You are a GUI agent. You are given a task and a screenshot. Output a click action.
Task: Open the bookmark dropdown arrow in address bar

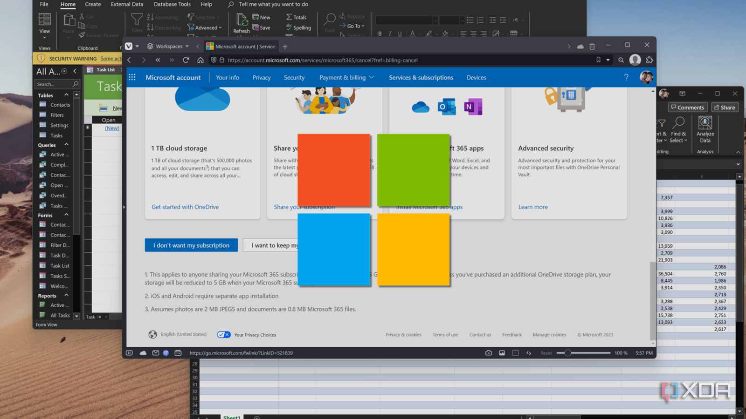[608, 60]
